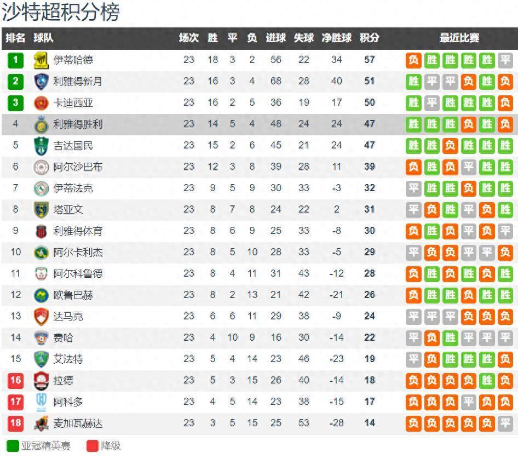
Task: Click the 阿科多 light blue crest
Action: [x=41, y=402]
